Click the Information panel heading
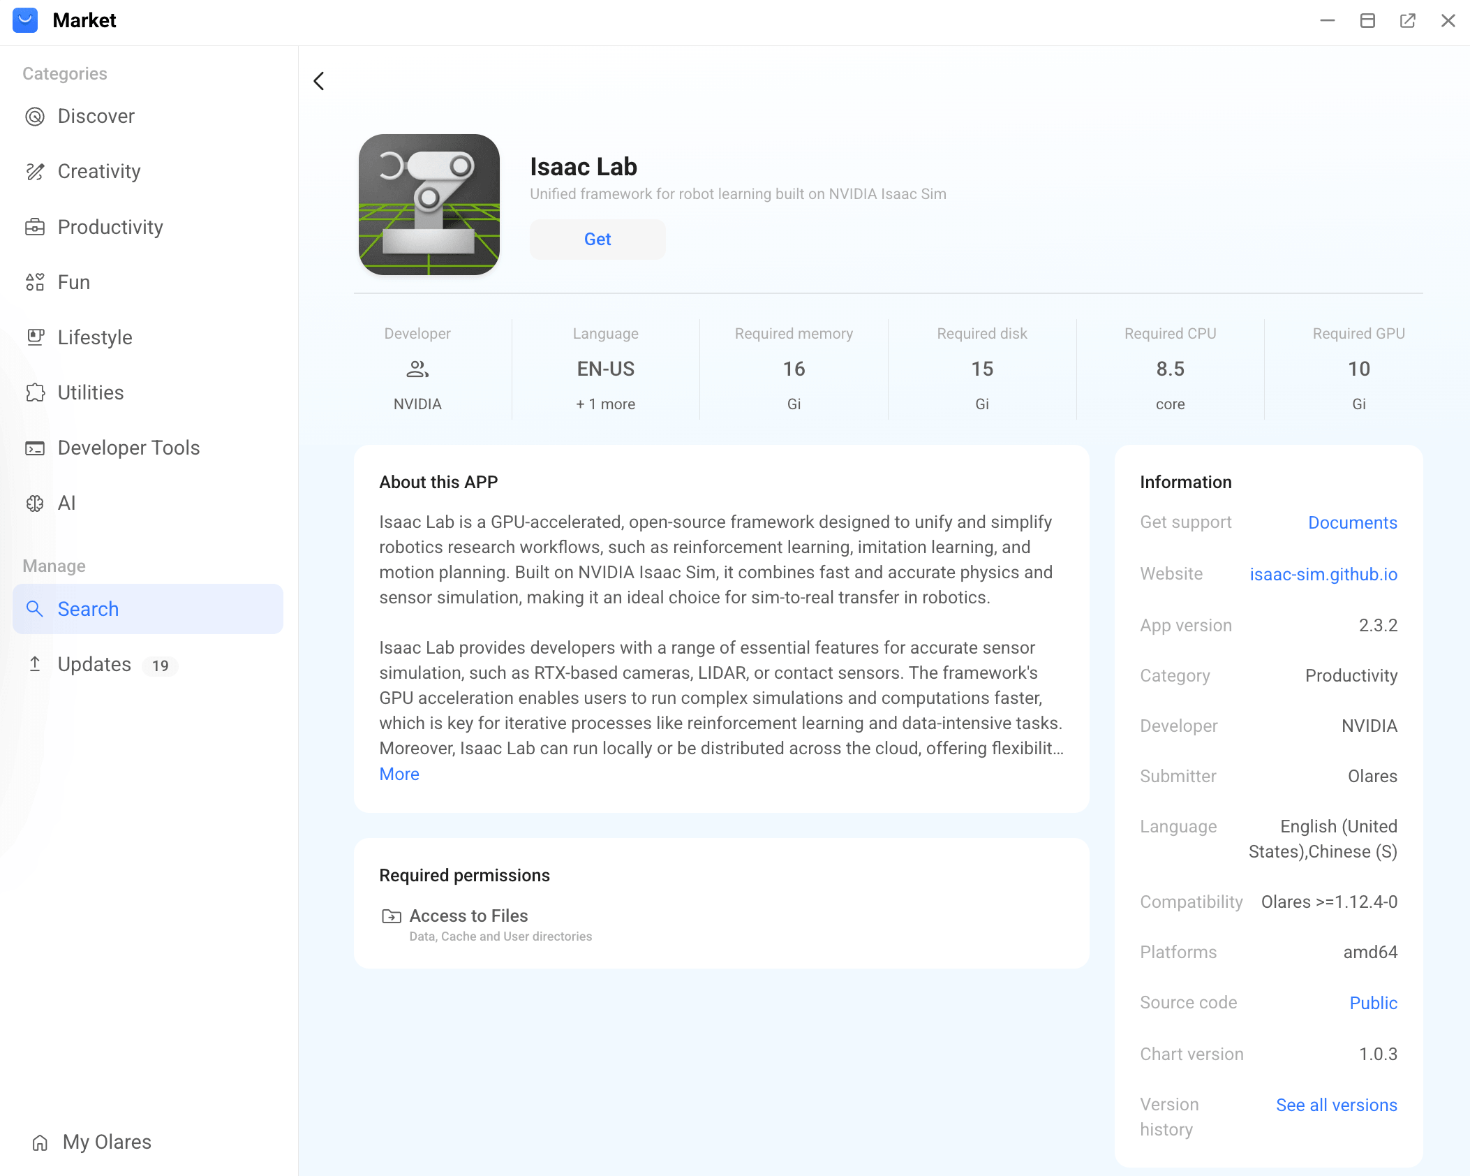Screen dimensions: 1470x1176 1185,483
